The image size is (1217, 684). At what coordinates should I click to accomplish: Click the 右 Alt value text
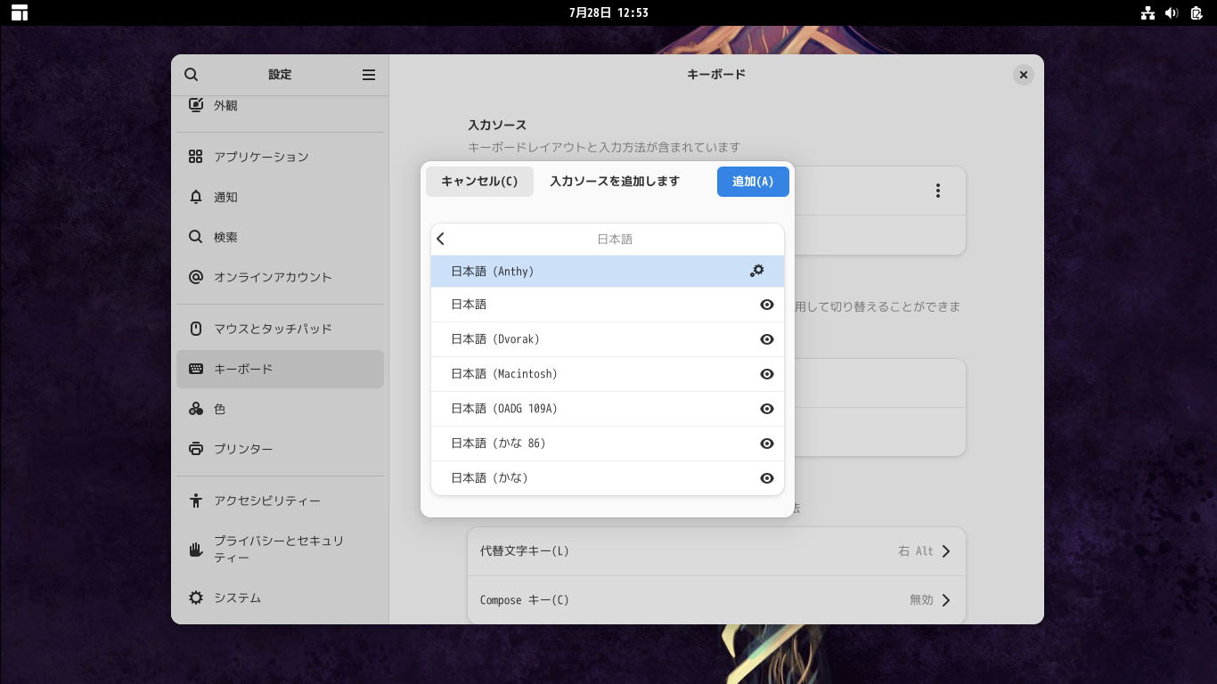[916, 551]
